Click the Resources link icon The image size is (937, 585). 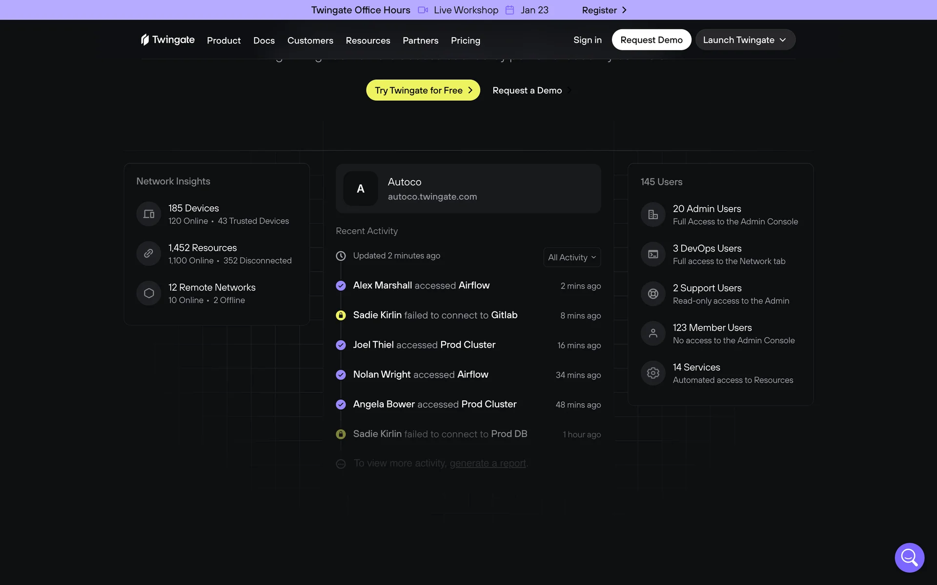tap(149, 253)
